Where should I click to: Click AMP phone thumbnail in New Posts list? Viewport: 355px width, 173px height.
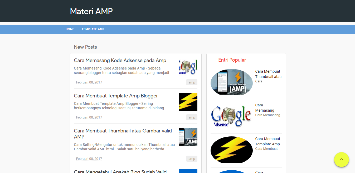point(188,137)
